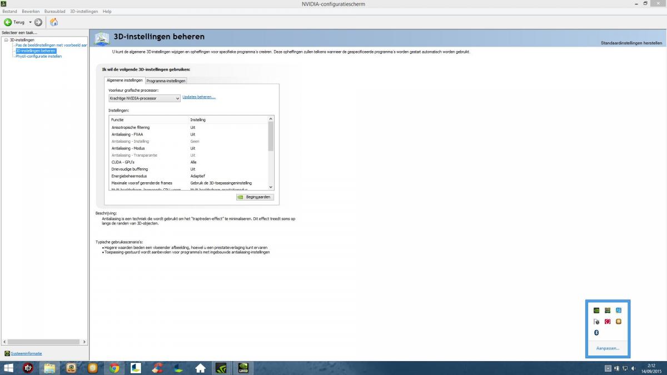Open the NVIDIA GPU activity taskbar icon
The image size is (667, 375).
[x=243, y=368]
